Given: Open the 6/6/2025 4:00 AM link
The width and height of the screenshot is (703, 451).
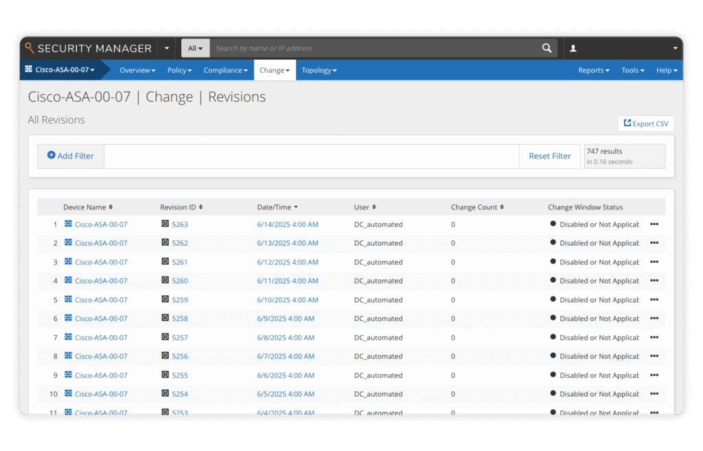Looking at the screenshot, I should [286, 375].
